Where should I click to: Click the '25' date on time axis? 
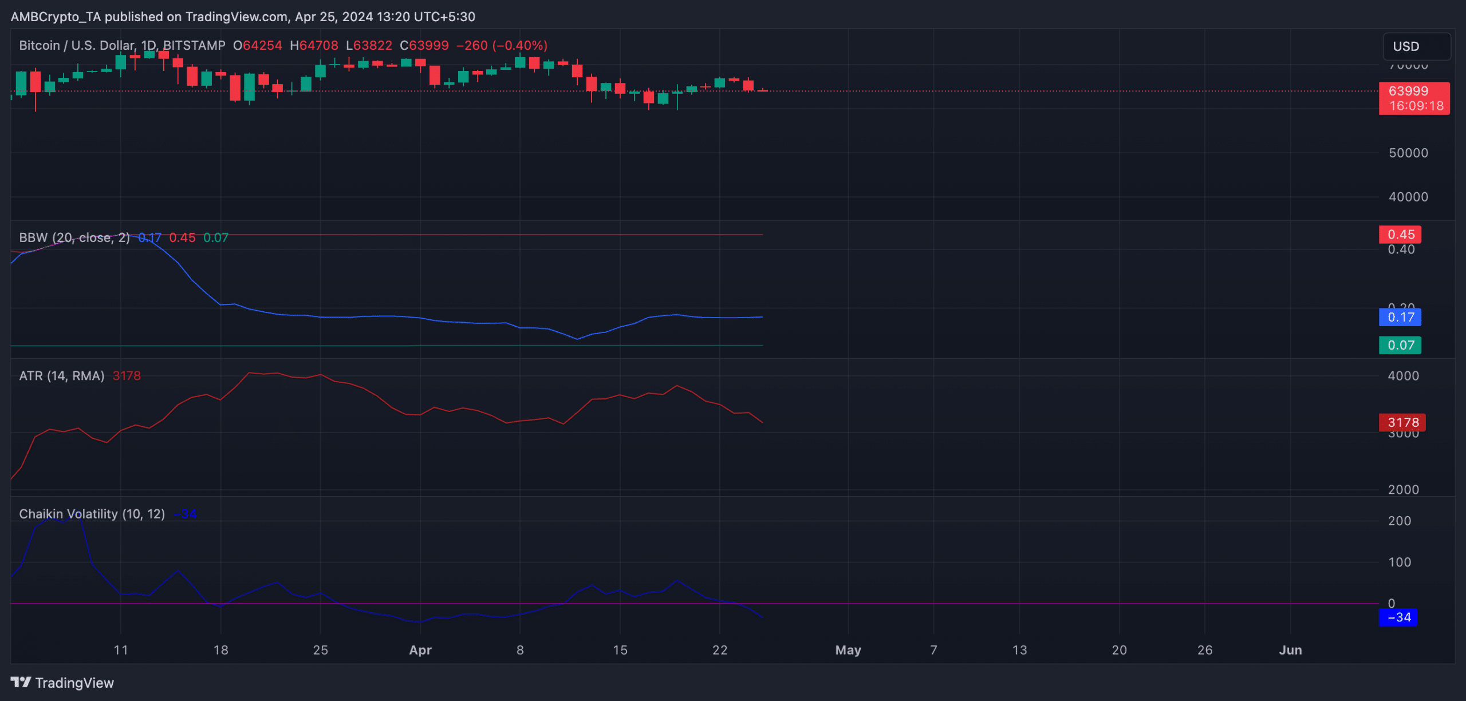321,650
